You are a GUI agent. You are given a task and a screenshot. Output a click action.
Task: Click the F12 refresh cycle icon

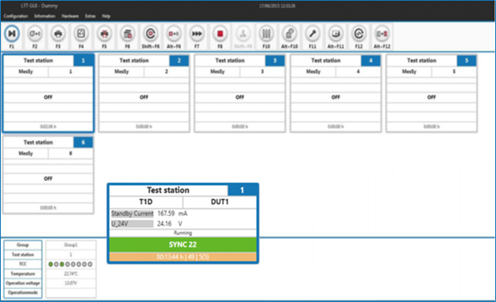pyautogui.click(x=359, y=33)
